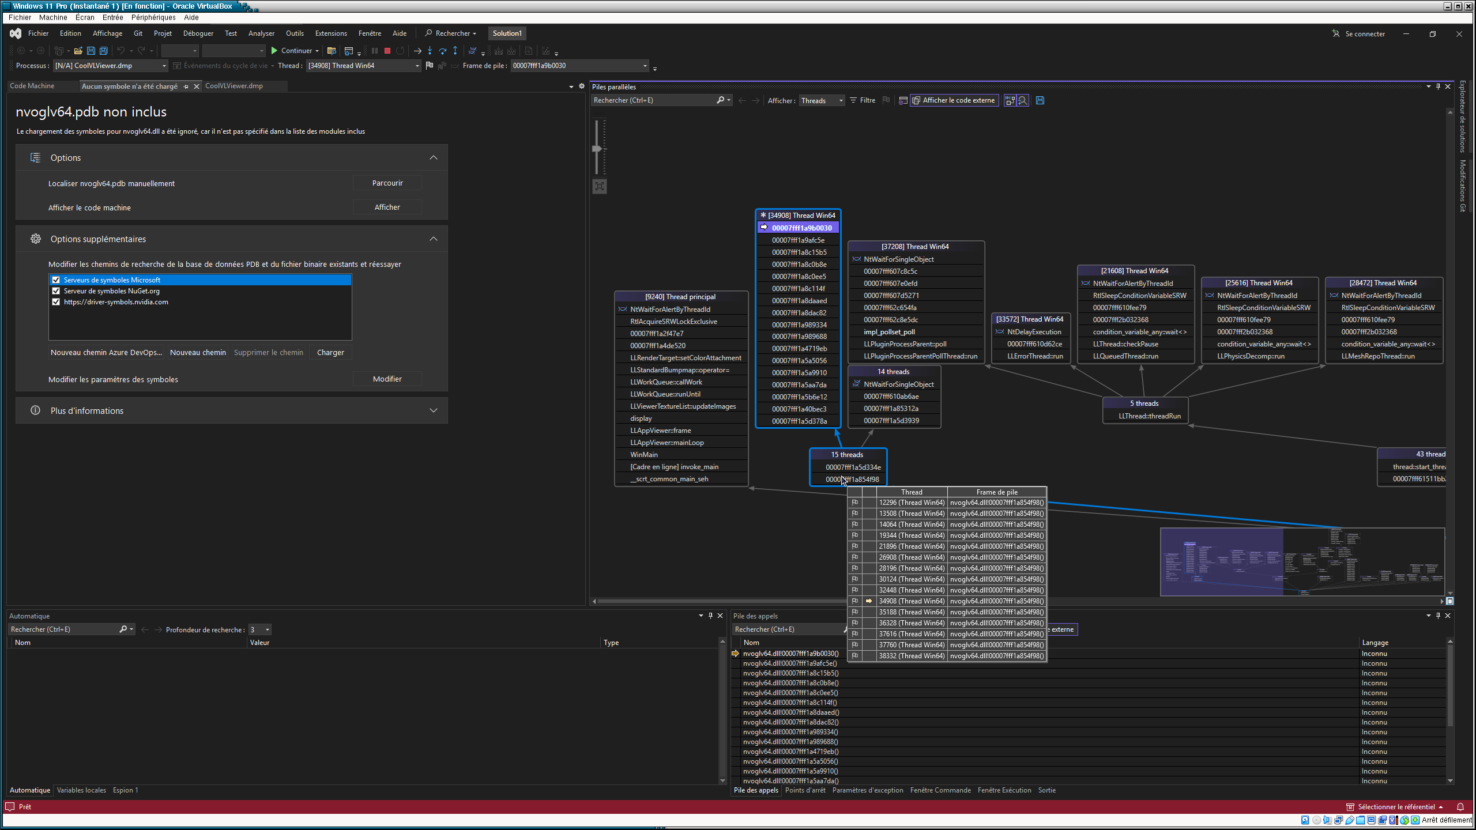Click the Step Over icon in toolbar
Image resolution: width=1476 pixels, height=830 pixels.
point(442,51)
